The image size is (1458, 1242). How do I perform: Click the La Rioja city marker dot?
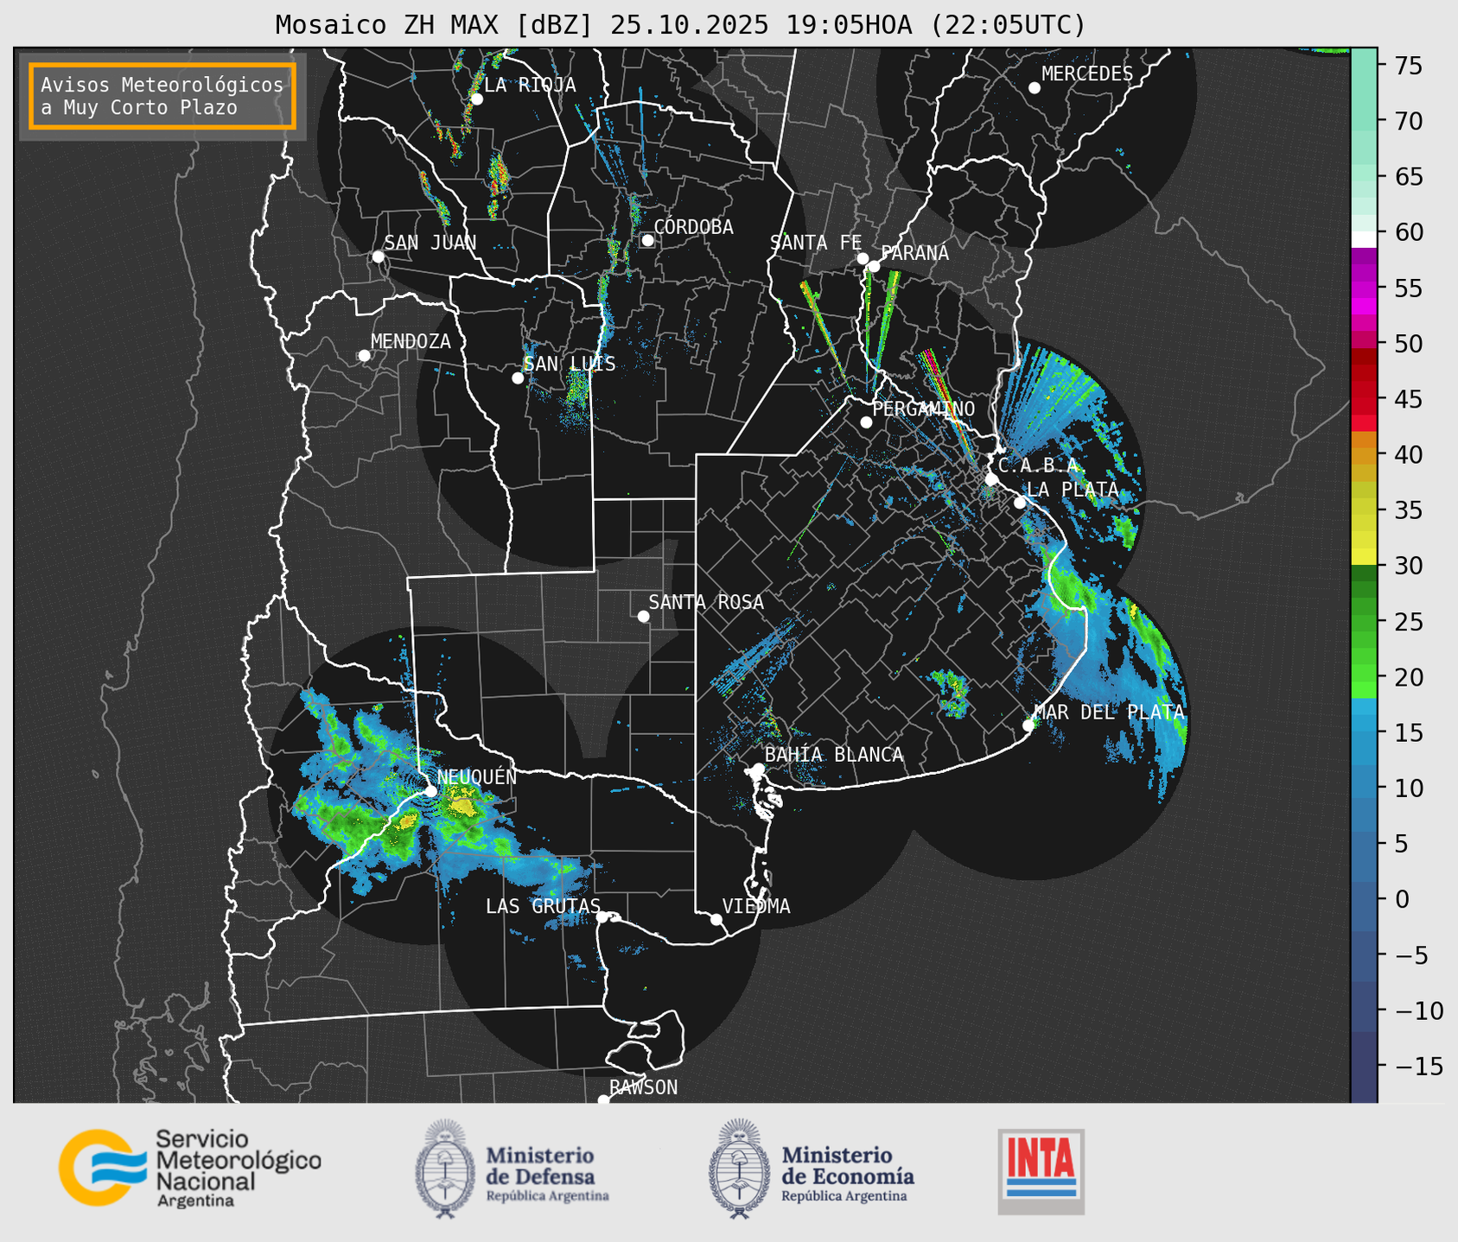click(x=476, y=98)
